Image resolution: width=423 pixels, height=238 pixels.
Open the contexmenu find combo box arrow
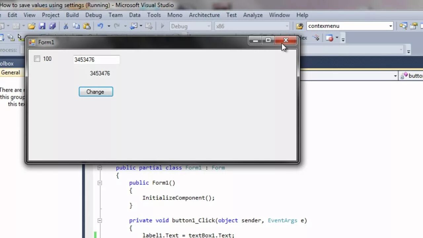click(x=390, y=26)
